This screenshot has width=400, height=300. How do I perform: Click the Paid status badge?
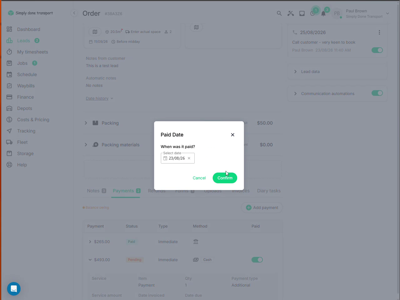[x=131, y=242]
